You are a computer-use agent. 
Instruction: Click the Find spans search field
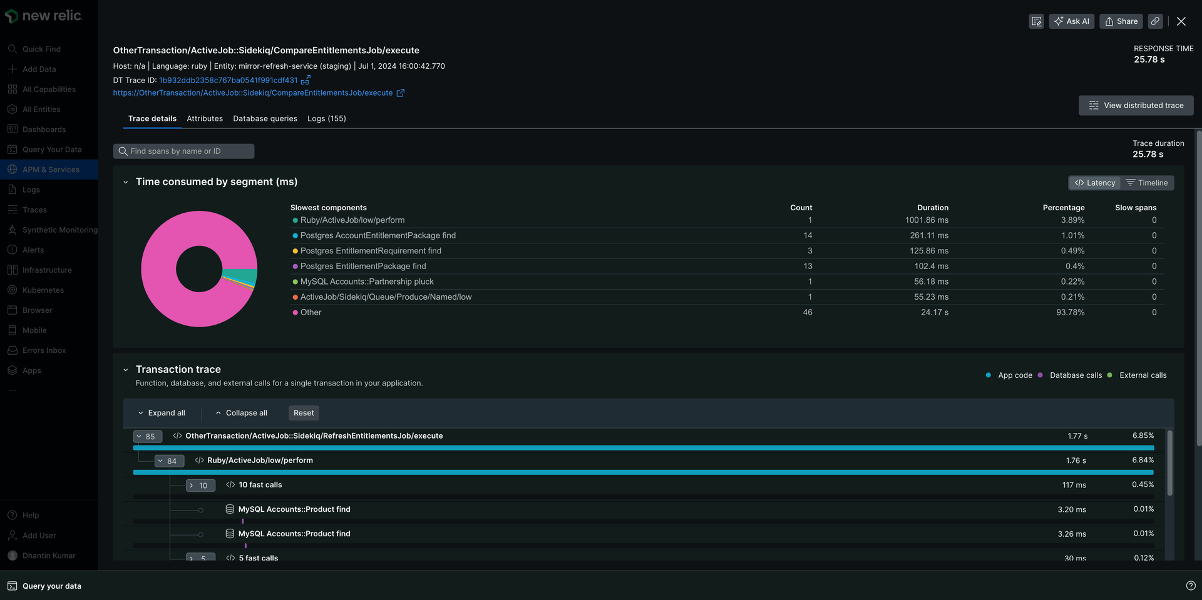point(183,151)
